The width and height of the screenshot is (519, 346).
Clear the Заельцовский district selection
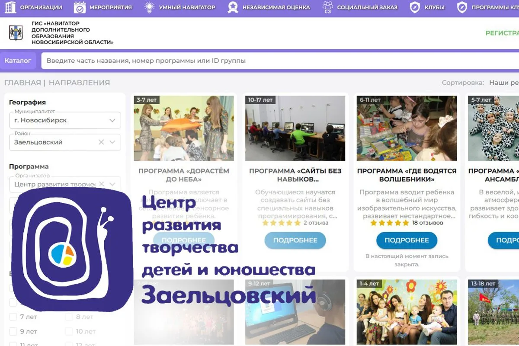click(x=101, y=142)
